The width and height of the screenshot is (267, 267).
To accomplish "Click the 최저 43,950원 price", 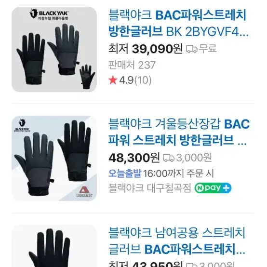I will (x=146, y=264).
